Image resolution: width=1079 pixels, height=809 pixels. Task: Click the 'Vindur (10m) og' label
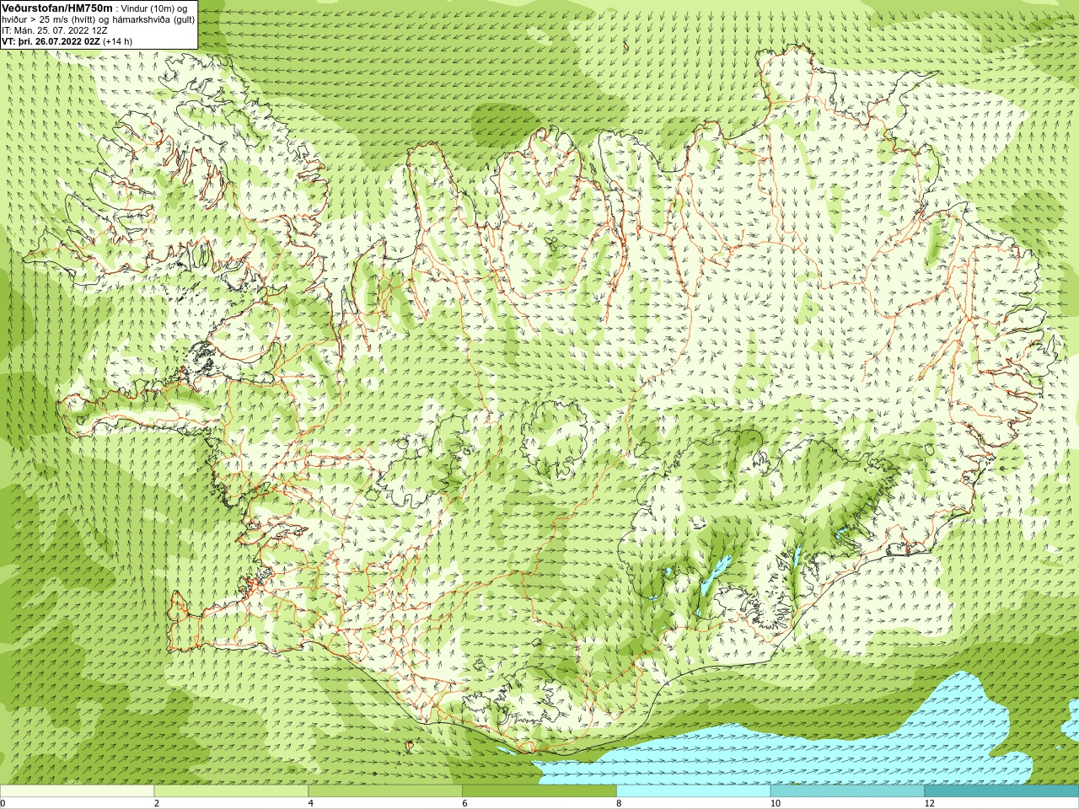[155, 8]
